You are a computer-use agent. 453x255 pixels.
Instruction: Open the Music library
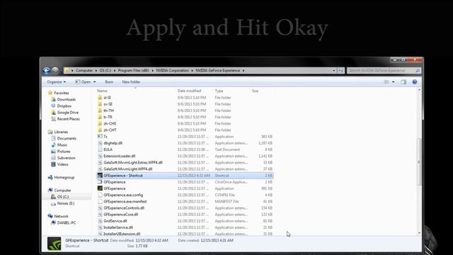click(62, 144)
